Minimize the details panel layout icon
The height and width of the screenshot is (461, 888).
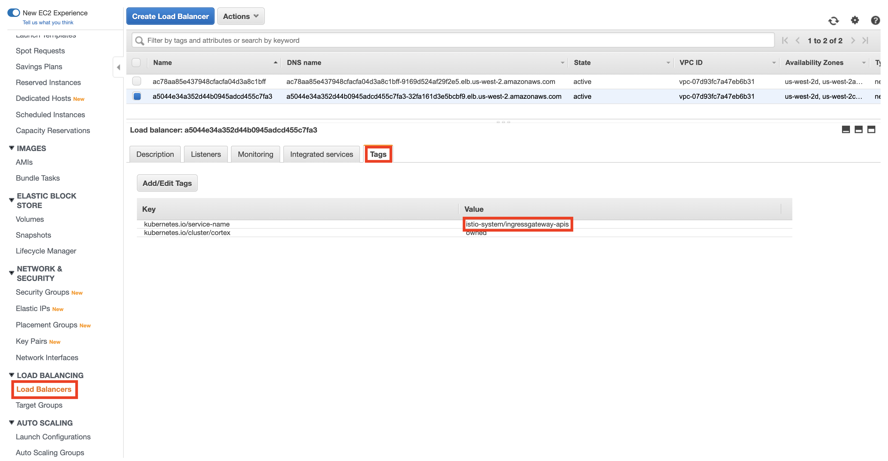coord(846,130)
